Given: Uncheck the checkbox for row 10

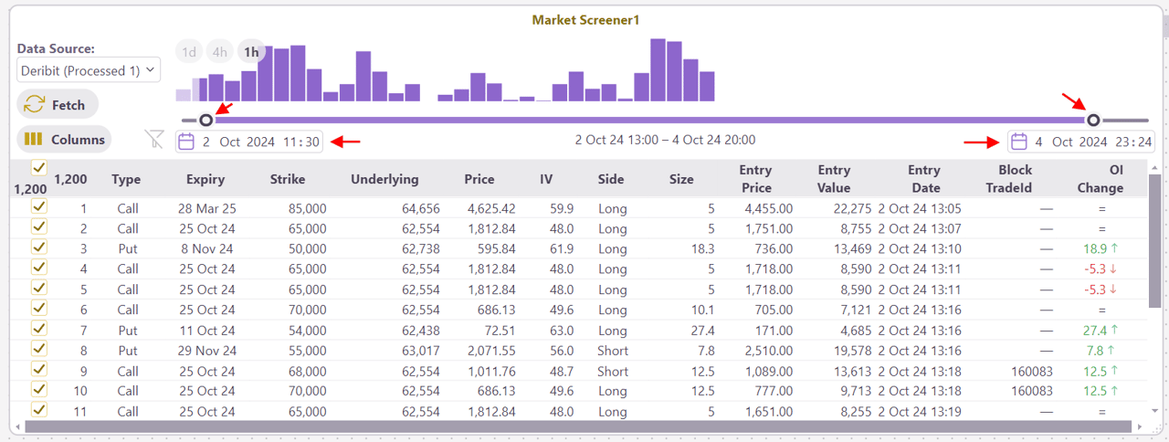Looking at the screenshot, I should (x=38, y=390).
